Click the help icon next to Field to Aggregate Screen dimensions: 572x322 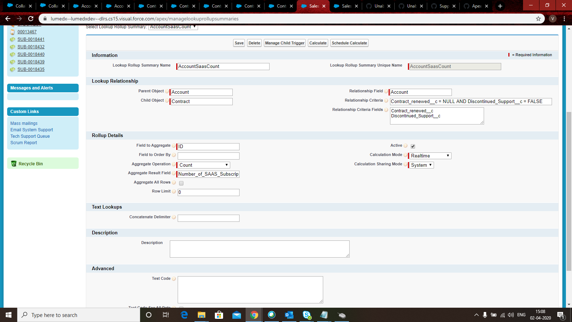[174, 146]
